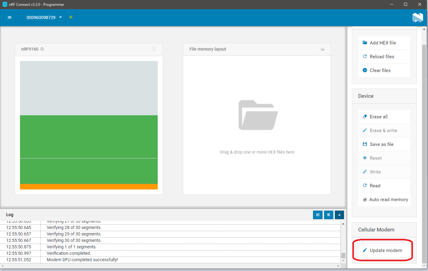Viewport: 428px width, 271px height.
Task: Click the Nordic Semiconductor logo
Action: [418, 18]
